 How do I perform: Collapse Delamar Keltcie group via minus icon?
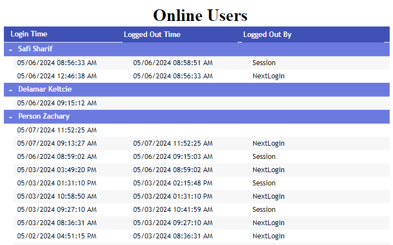[x=11, y=89]
